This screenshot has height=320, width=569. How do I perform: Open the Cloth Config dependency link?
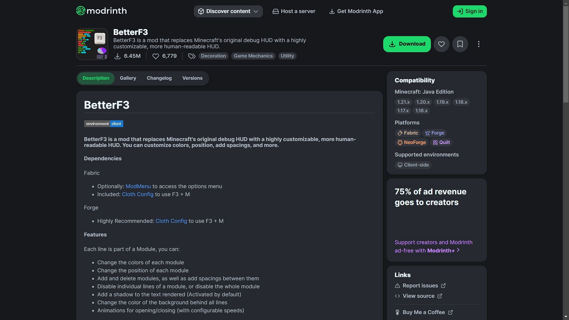pos(137,194)
